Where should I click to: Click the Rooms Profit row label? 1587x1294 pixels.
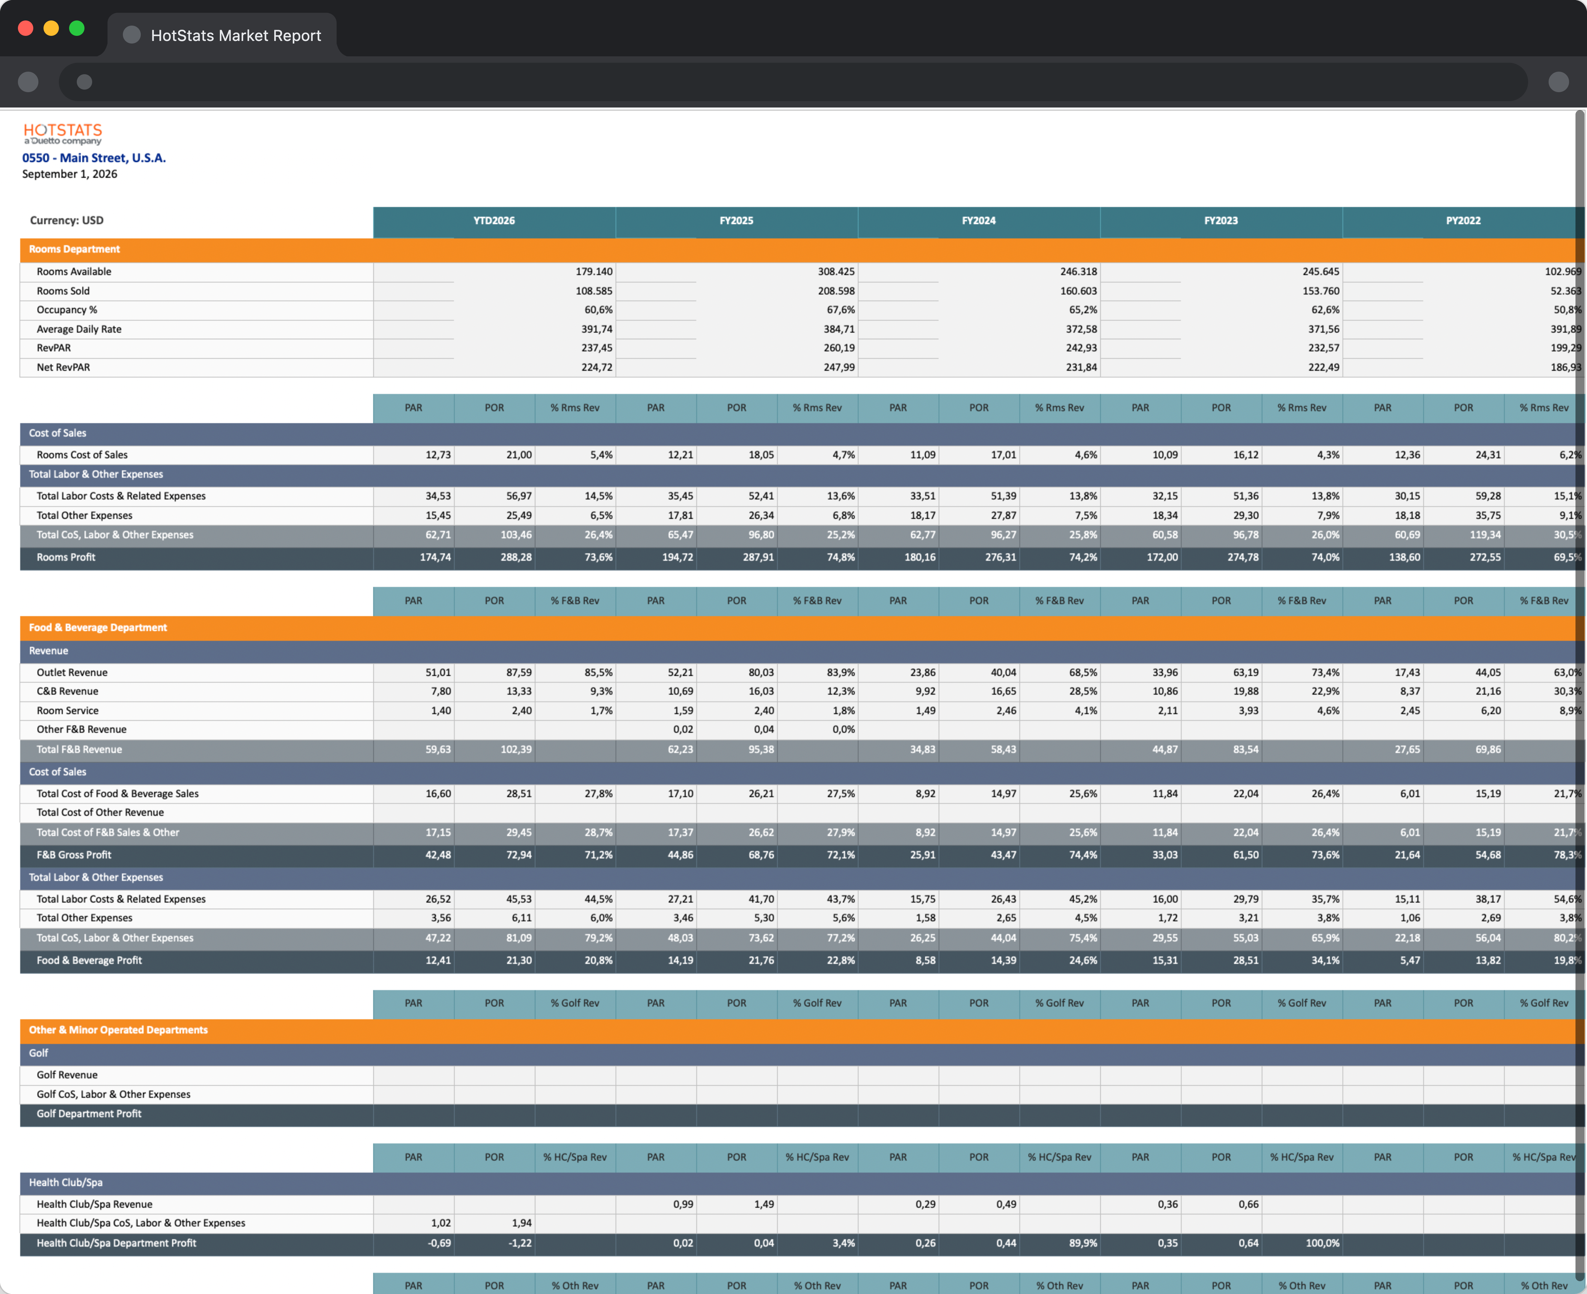pyautogui.click(x=66, y=557)
